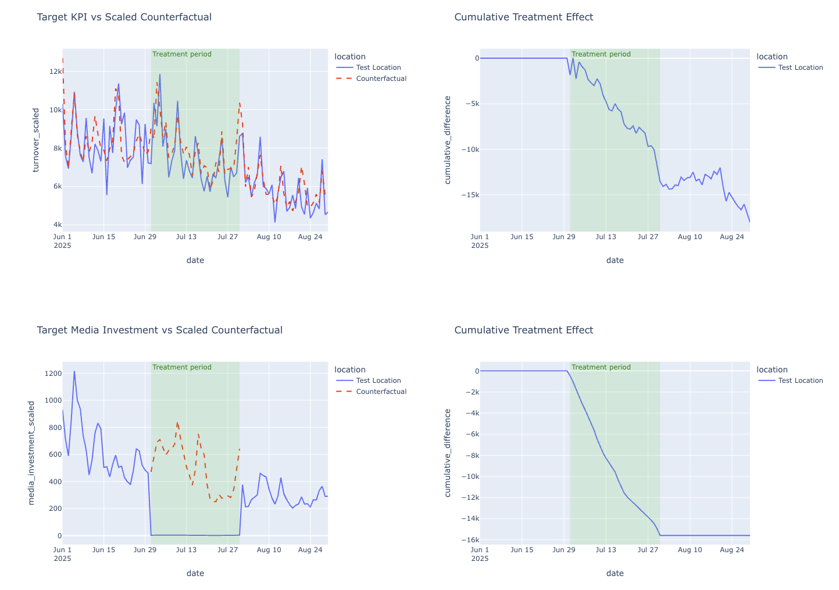
Task: Hide Counterfactual trace in the Media Investment legend
Action: click(381, 392)
